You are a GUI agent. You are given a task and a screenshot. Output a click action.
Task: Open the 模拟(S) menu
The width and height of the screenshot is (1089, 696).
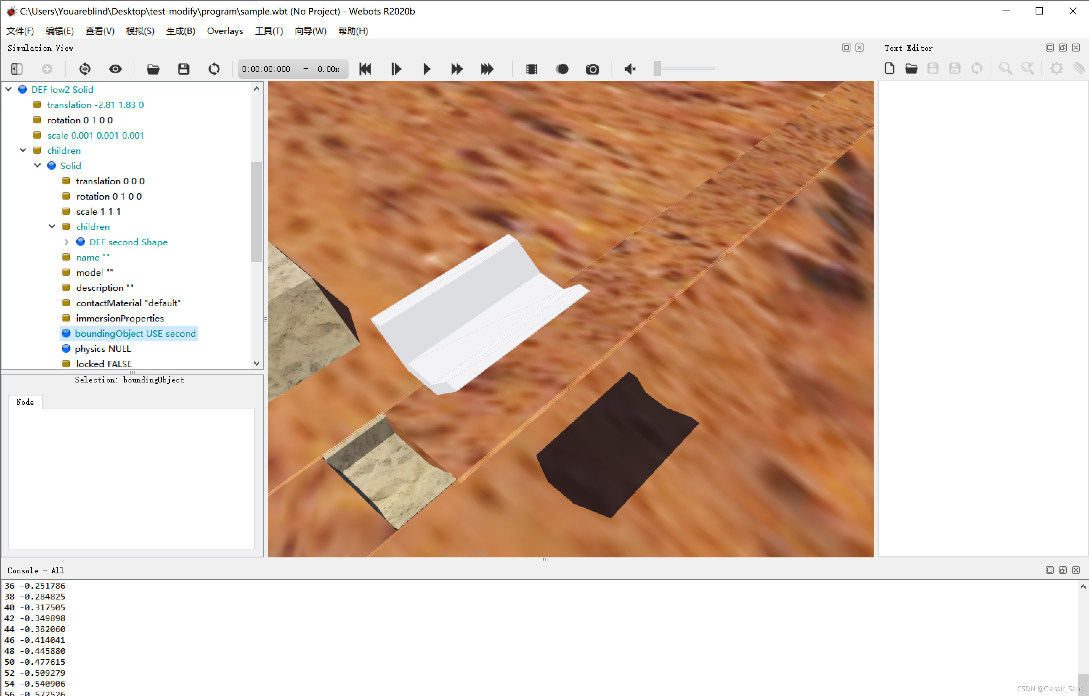click(x=140, y=31)
